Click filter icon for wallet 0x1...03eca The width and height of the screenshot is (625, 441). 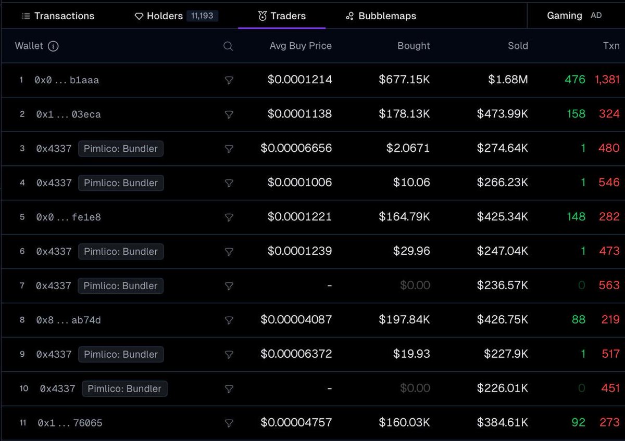[x=229, y=114]
